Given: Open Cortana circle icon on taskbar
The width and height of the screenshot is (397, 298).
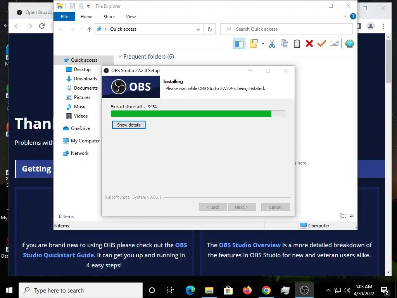Looking at the screenshot, I should 152,290.
